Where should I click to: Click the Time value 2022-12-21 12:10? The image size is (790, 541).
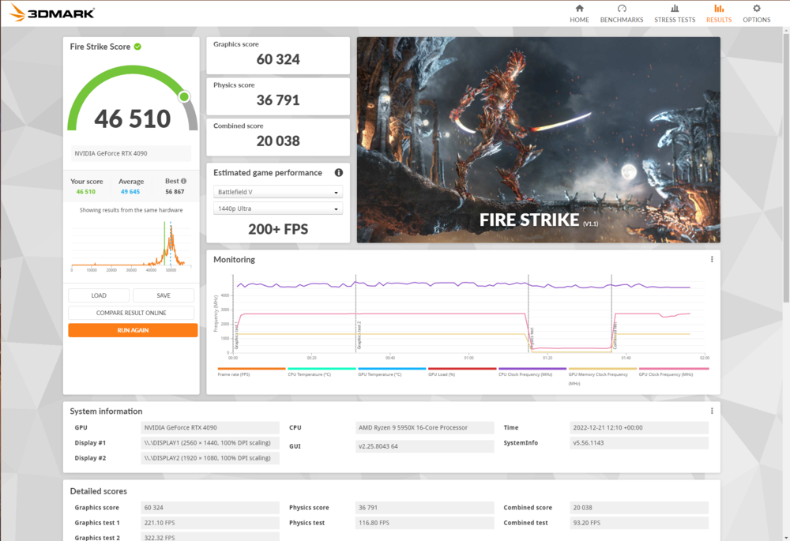click(x=639, y=427)
